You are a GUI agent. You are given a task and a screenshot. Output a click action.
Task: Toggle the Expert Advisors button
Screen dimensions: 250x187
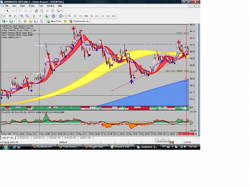pyautogui.click(x=79, y=21)
